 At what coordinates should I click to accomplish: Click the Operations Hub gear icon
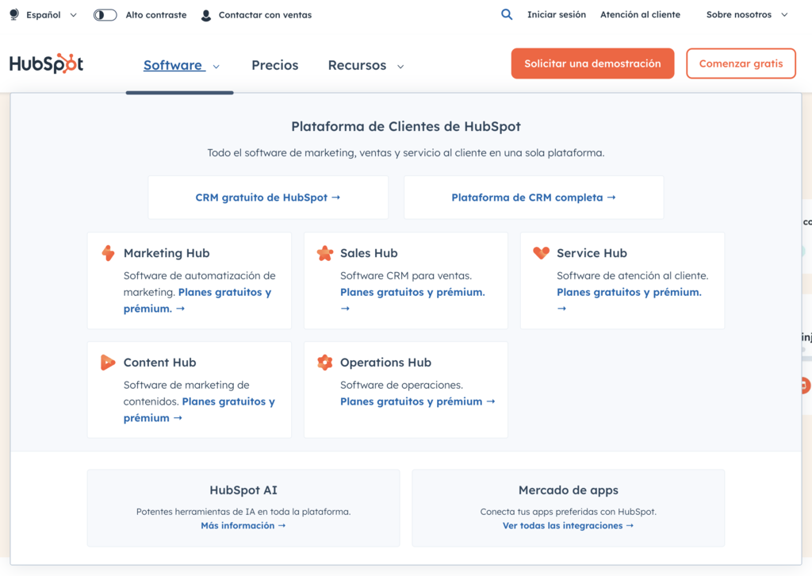click(325, 362)
